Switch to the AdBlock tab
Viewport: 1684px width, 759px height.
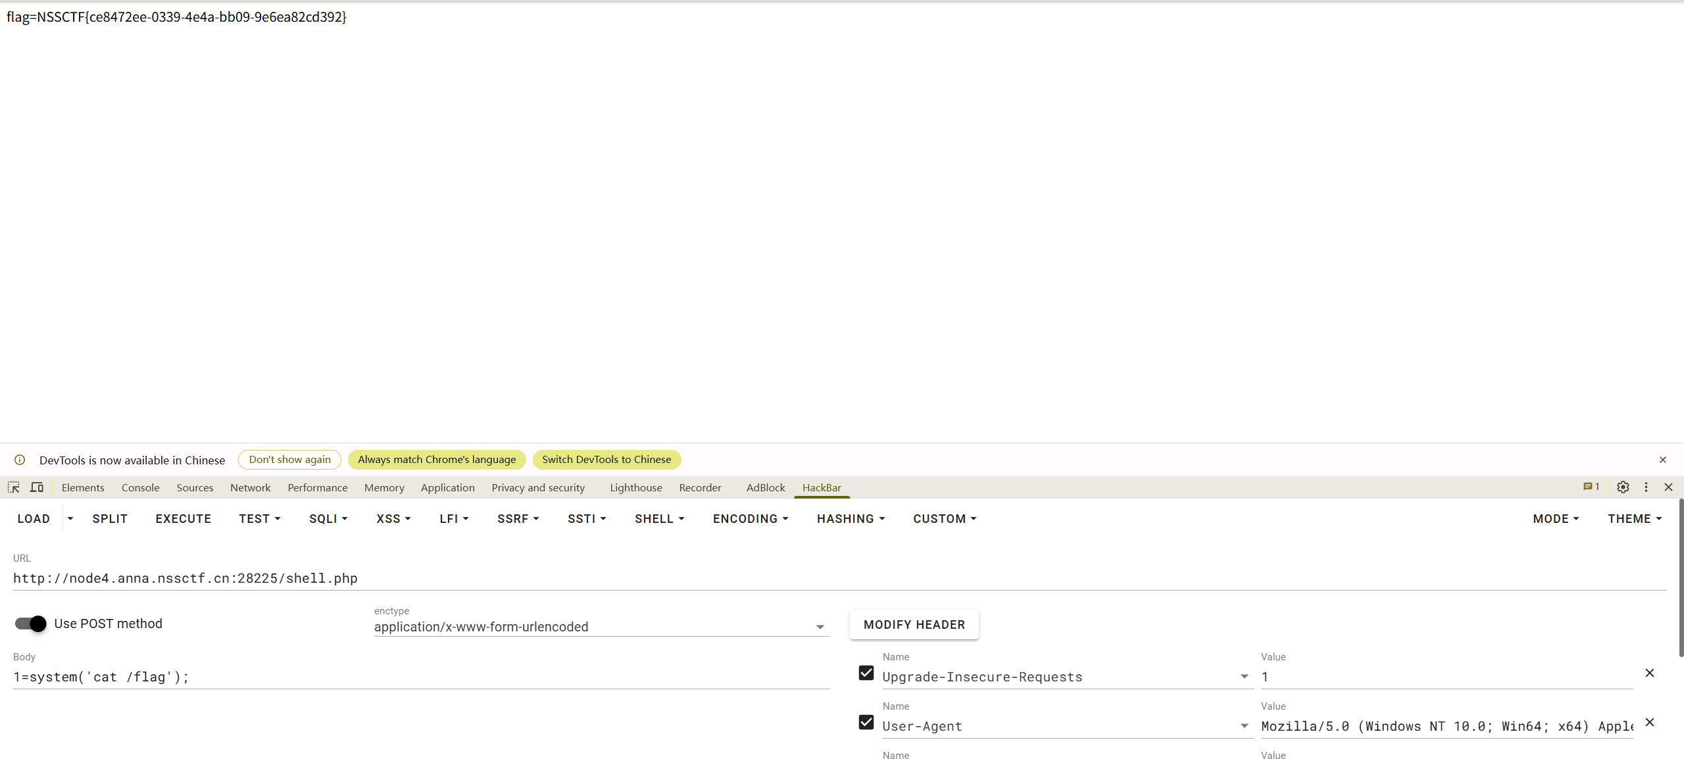point(766,487)
